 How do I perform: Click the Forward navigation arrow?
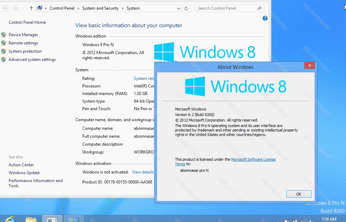click(15, 8)
